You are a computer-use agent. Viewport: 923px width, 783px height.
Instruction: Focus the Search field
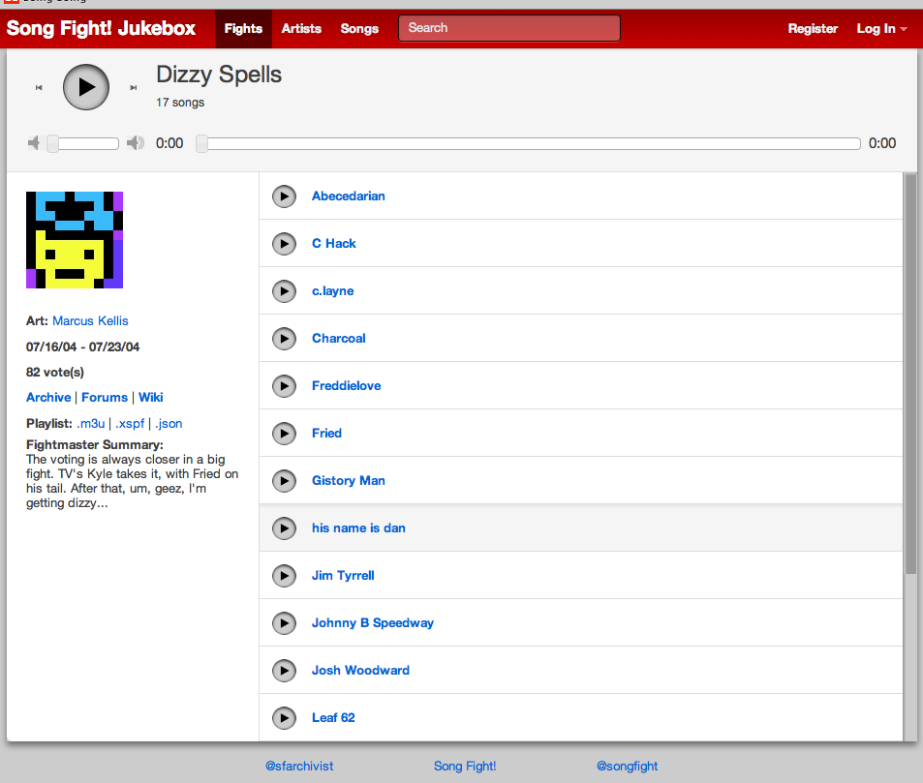point(509,28)
